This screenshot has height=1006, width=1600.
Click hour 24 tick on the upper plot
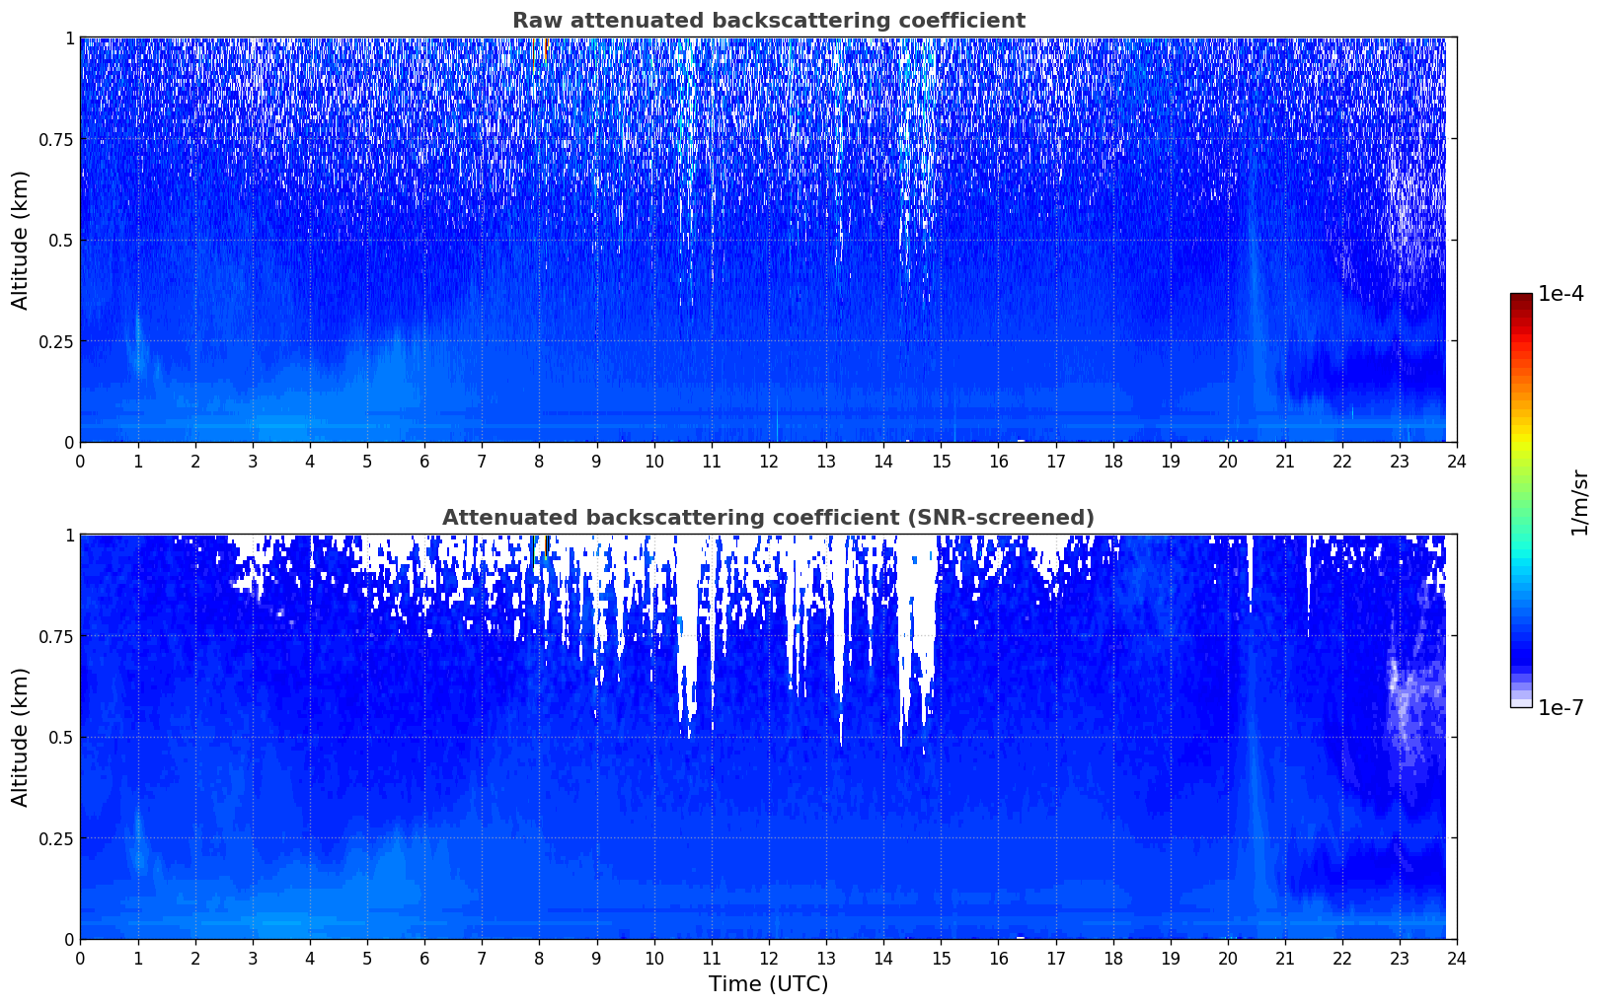coord(1456,461)
